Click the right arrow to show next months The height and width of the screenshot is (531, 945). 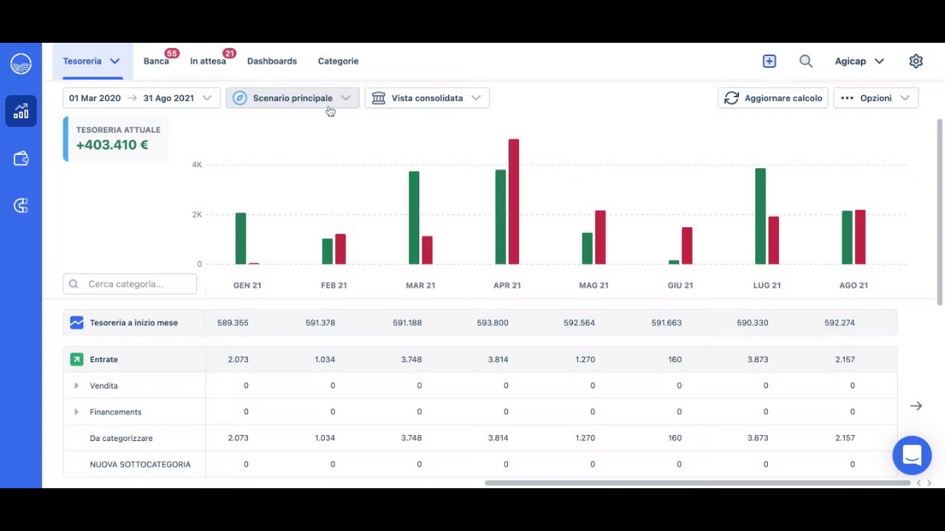pyautogui.click(x=916, y=406)
